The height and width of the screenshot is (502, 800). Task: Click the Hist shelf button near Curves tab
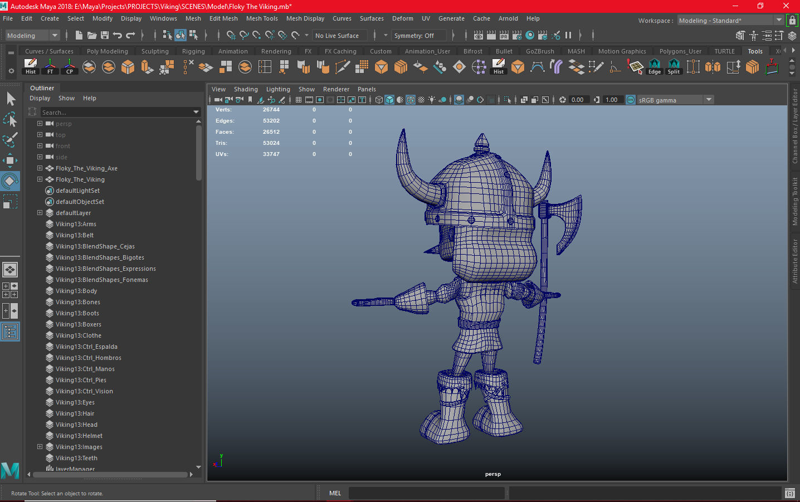tap(31, 67)
